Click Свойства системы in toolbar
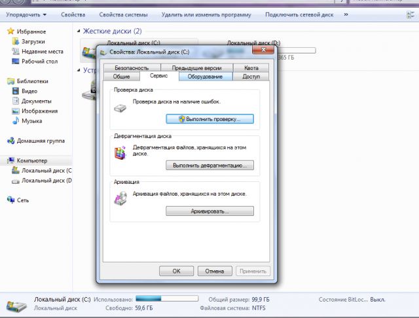This screenshot has height=318, width=419. pos(124,14)
